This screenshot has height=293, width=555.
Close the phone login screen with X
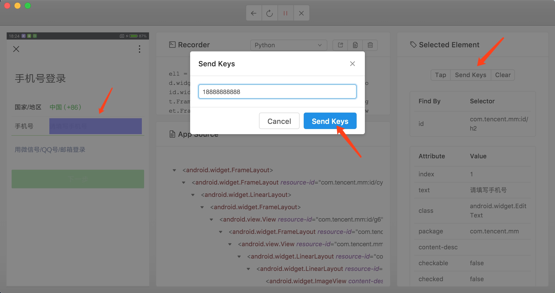click(16, 49)
